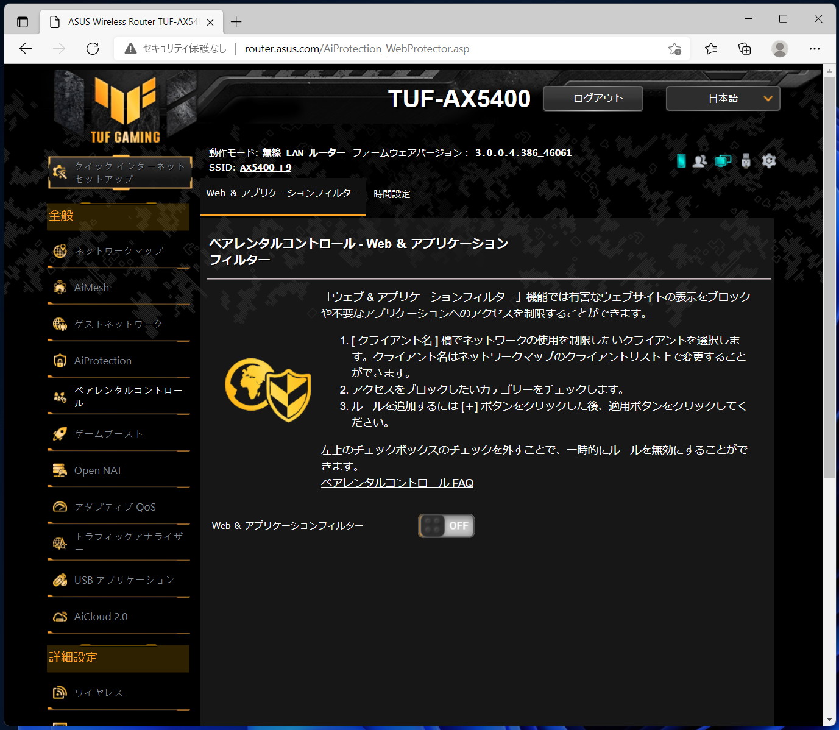Click the AiProtection shield icon
The height and width of the screenshot is (730, 839).
pyautogui.click(x=60, y=361)
